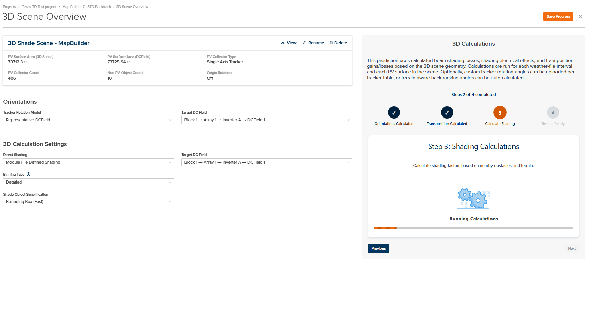Open 3D Calculation Settings Target DC Field dropdown
Screen dimensions: 590x320
267,162
